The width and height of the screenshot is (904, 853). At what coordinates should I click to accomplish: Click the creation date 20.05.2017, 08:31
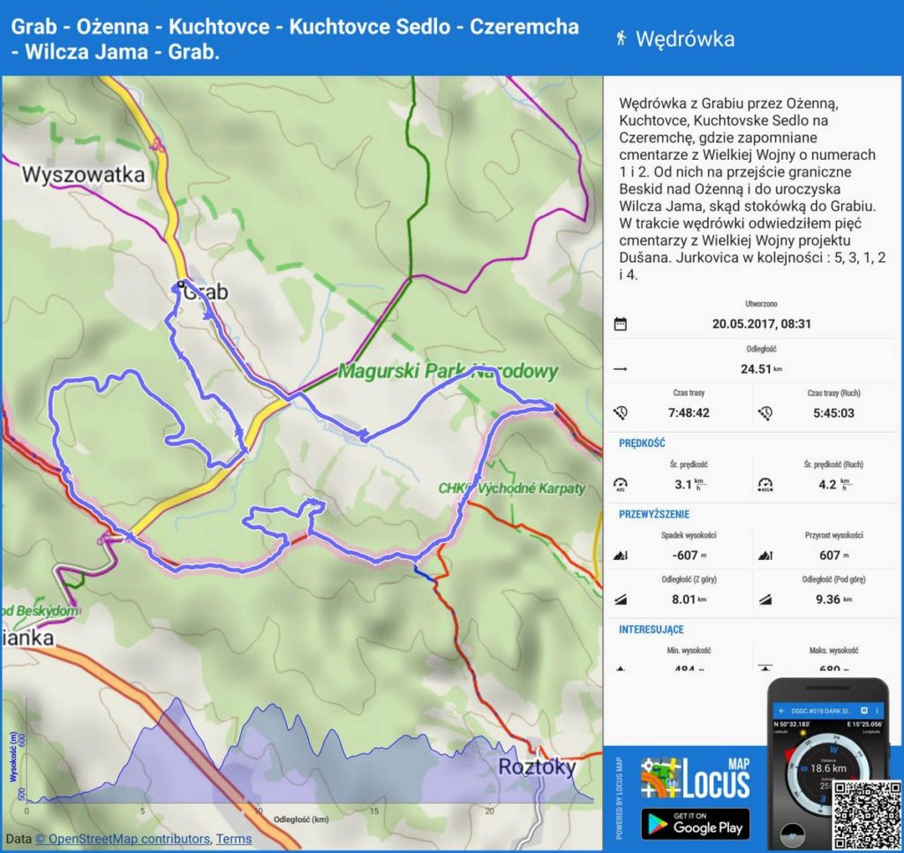tap(761, 323)
